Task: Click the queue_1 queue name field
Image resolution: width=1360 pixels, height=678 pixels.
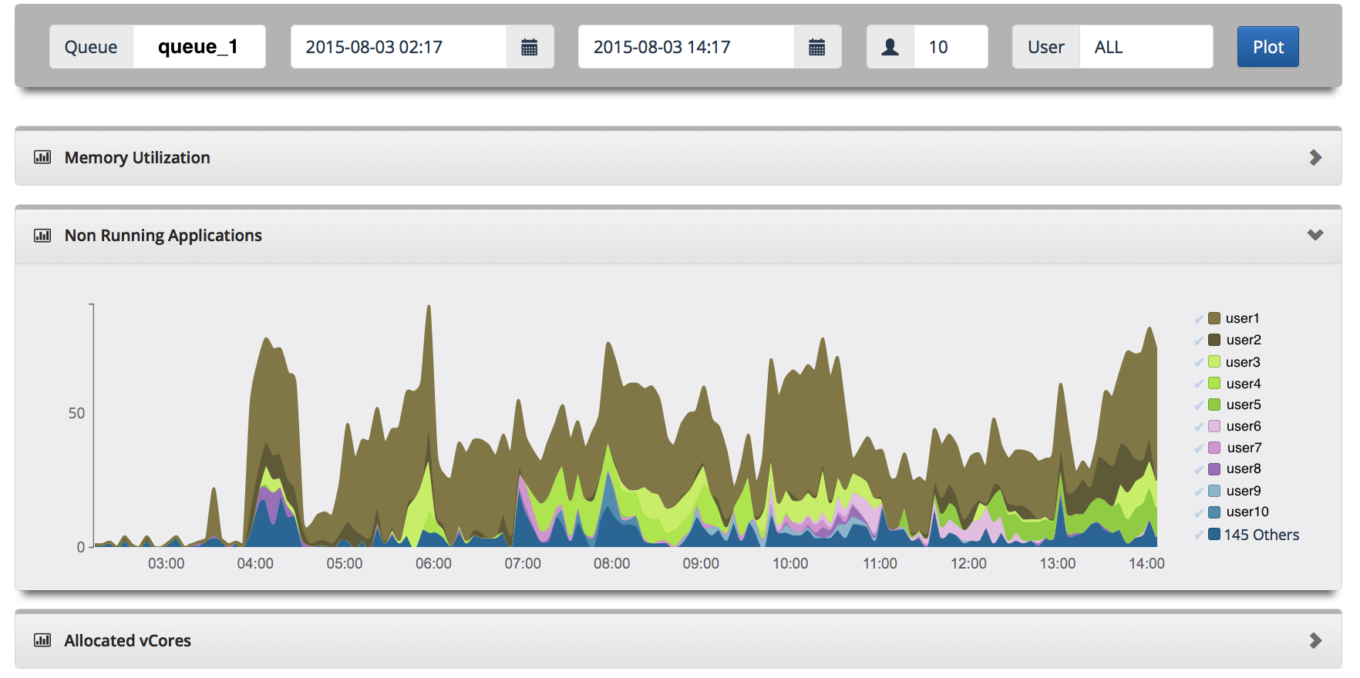Action: (x=199, y=47)
